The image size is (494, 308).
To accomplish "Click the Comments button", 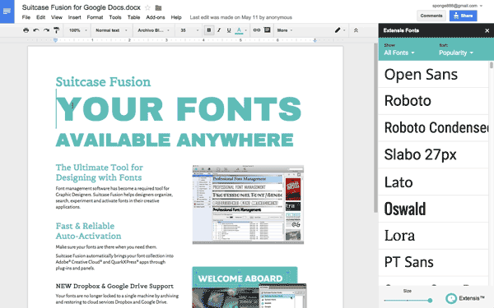I will tap(431, 16).
